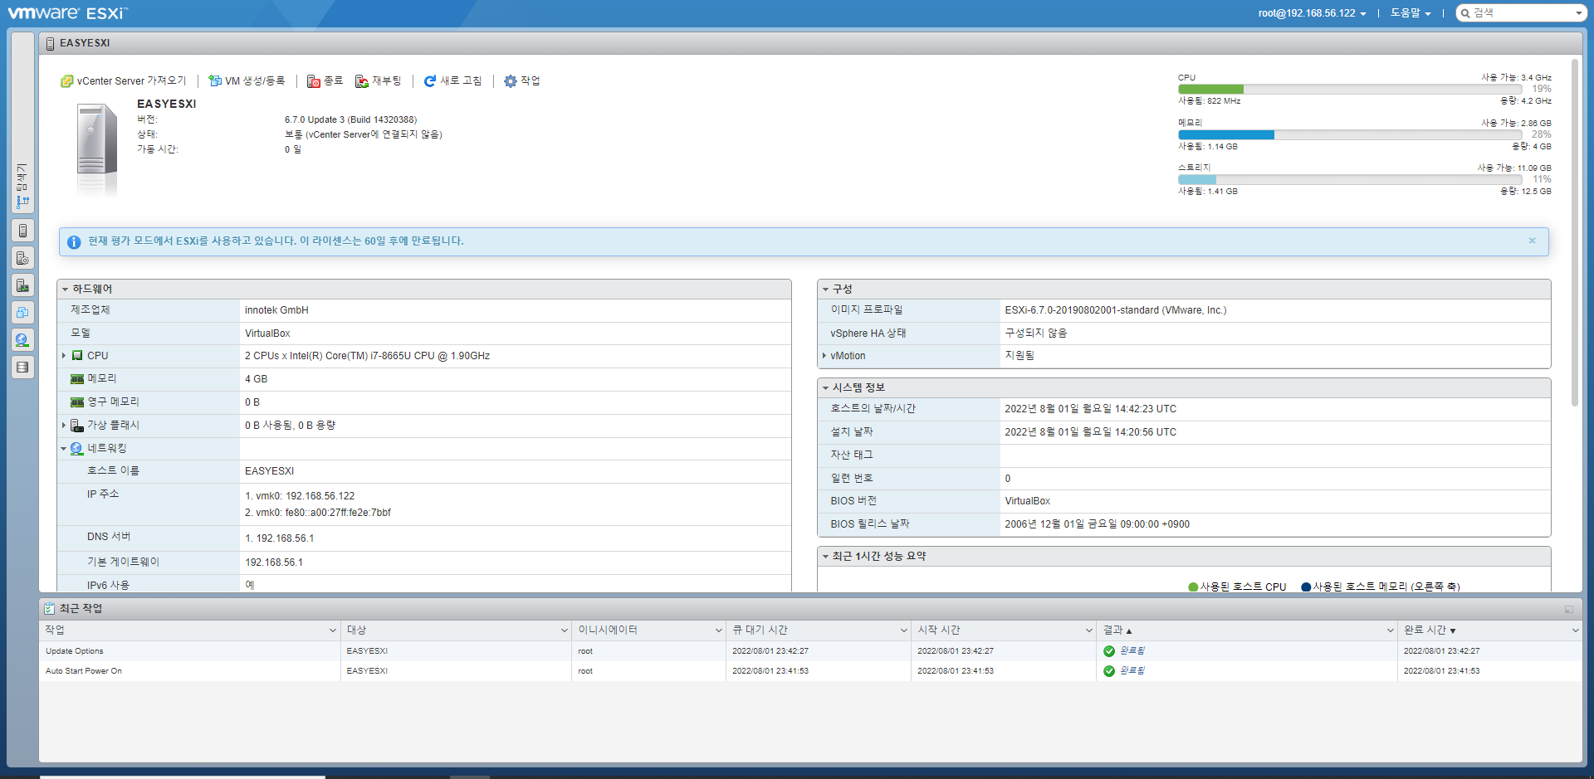Viewport: 1594px width, 779px height.
Task: Click the blue 사용된 호스트 메모리 legend dot
Action: [1306, 587]
